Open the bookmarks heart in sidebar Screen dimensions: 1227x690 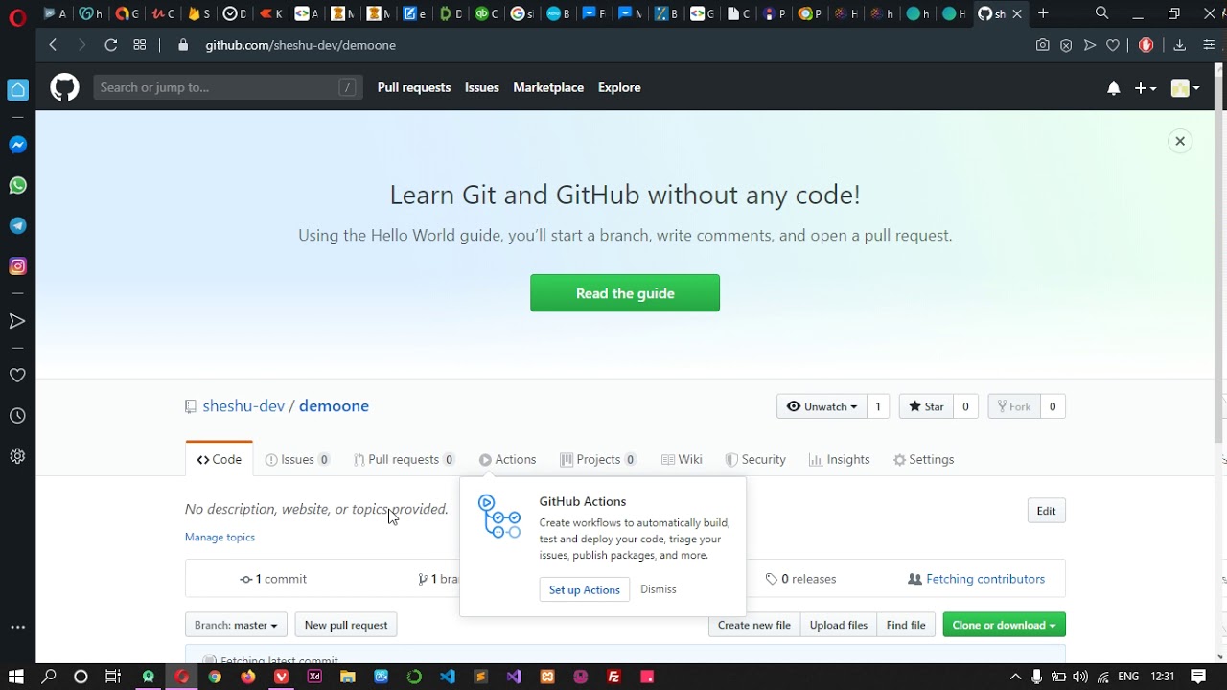(17, 376)
